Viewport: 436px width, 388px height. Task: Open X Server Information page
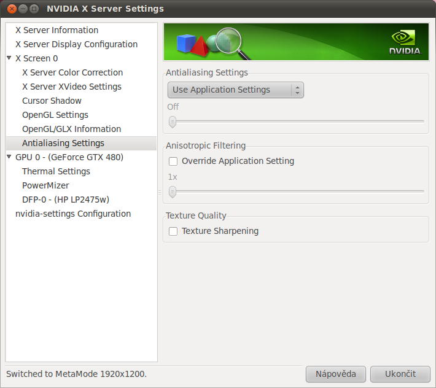(56, 30)
